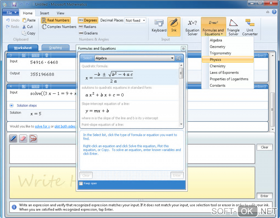Switch to the Graphing tab
Image resolution: width=280 pixels, height=218 pixels.
[55, 48]
